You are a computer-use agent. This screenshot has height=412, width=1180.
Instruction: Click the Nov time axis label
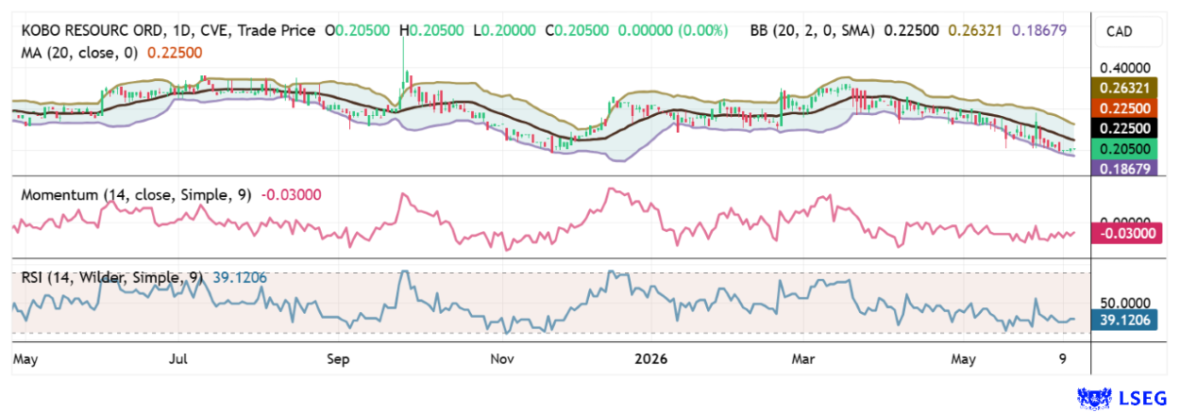click(502, 359)
